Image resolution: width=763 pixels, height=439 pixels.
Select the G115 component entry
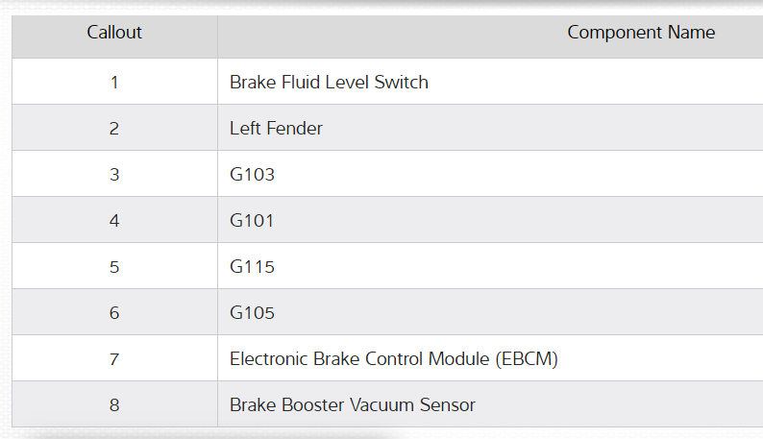[252, 267]
